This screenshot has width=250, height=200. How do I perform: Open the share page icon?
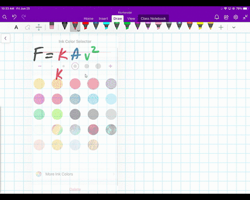pos(226,17)
